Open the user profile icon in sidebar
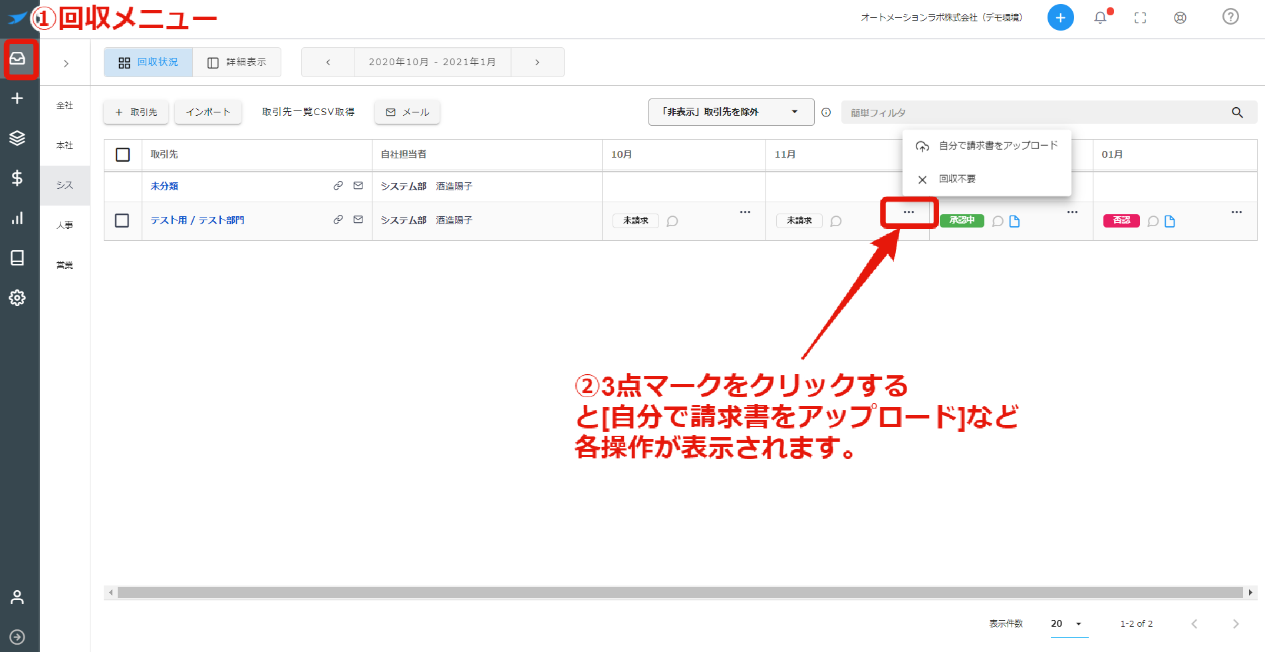 pos(17,597)
